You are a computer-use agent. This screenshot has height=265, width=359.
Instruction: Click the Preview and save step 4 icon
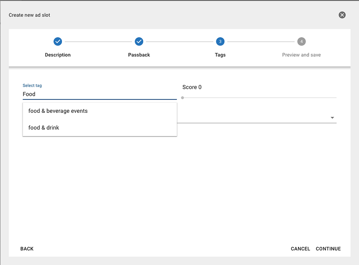302,42
